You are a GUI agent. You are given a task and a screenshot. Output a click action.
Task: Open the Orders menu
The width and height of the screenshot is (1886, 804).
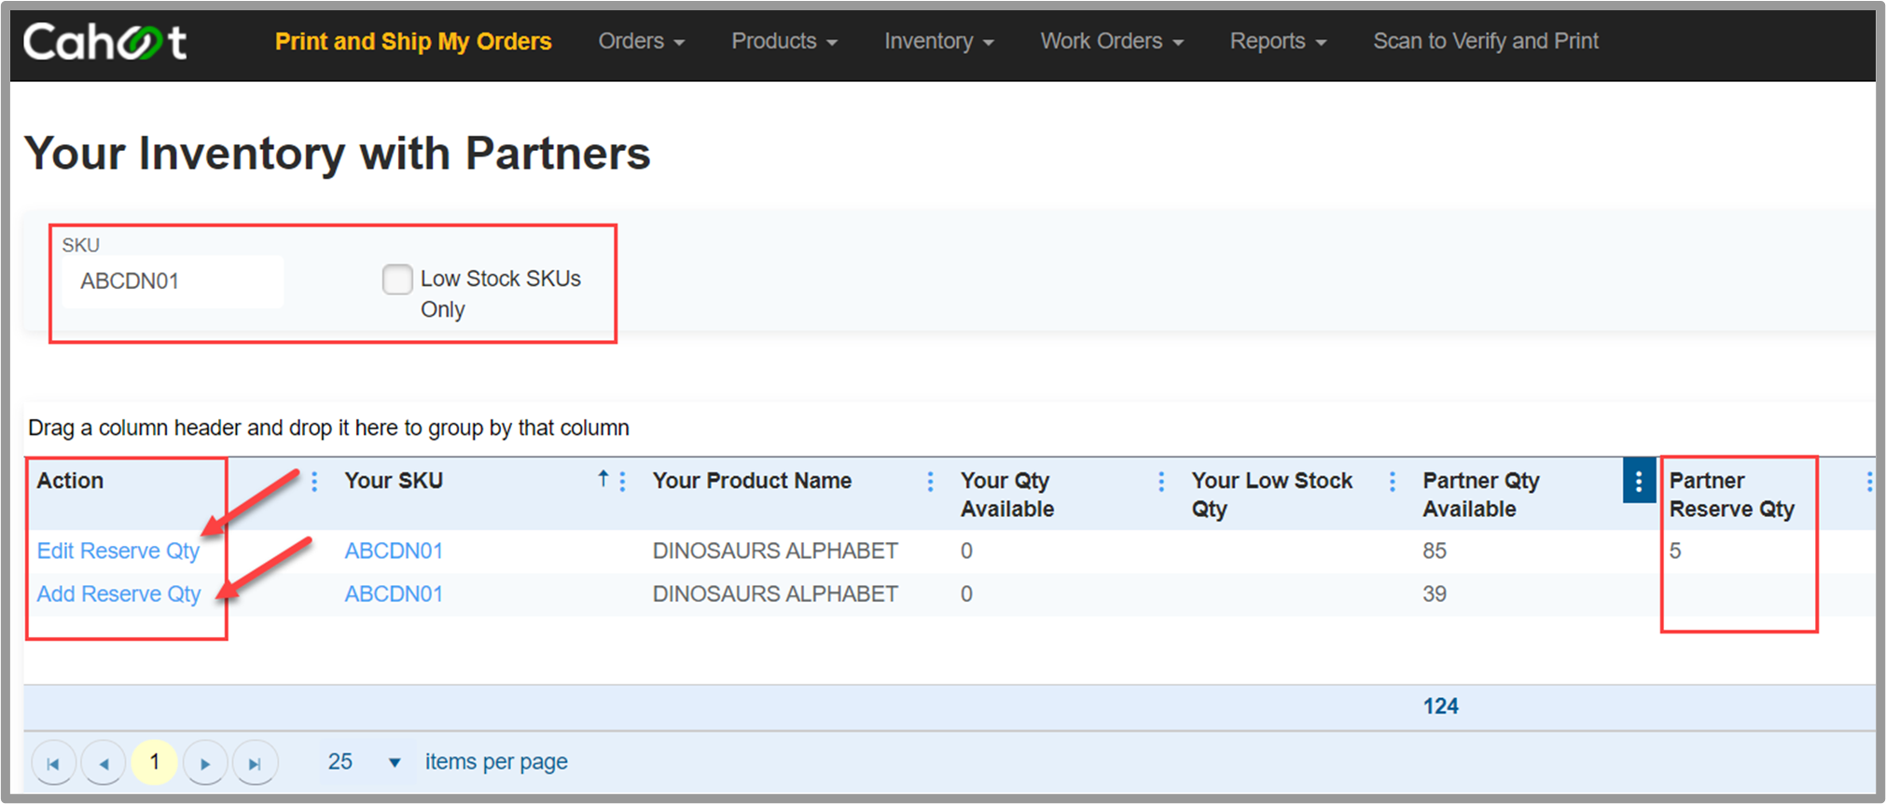(642, 42)
